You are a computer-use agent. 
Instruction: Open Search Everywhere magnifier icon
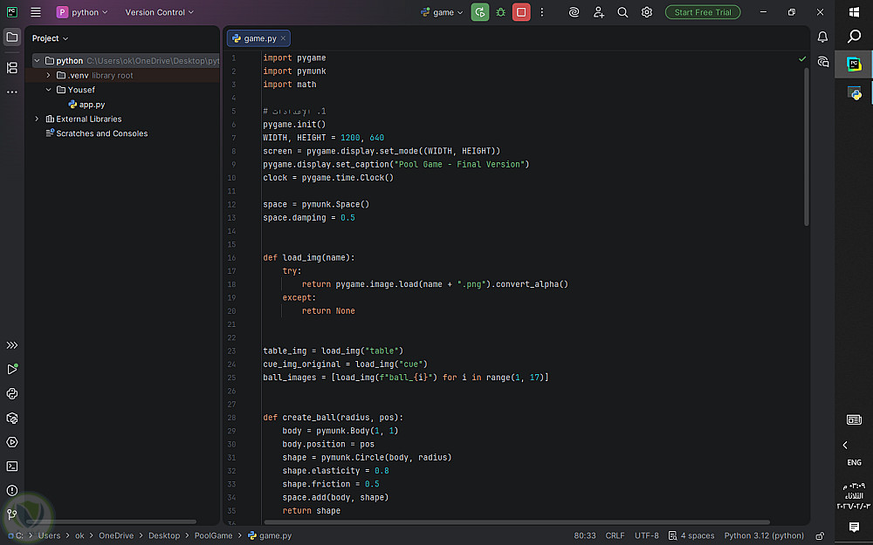(622, 12)
